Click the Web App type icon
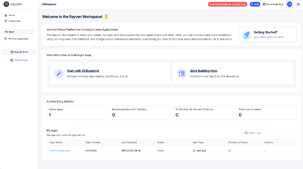Viewport: 303px width, 169px height. point(194,150)
